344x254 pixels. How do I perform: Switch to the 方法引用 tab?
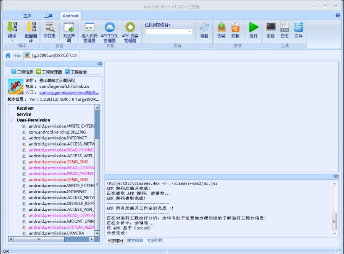point(155,240)
